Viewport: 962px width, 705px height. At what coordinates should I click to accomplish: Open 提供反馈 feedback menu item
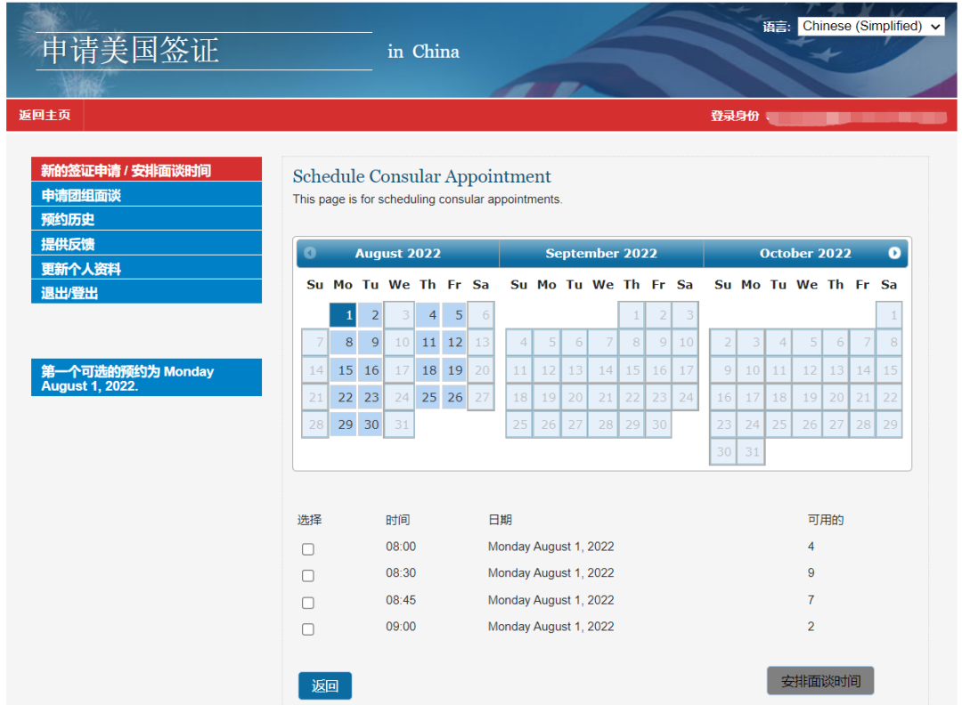[147, 243]
